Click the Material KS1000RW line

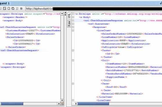point(122,94)
